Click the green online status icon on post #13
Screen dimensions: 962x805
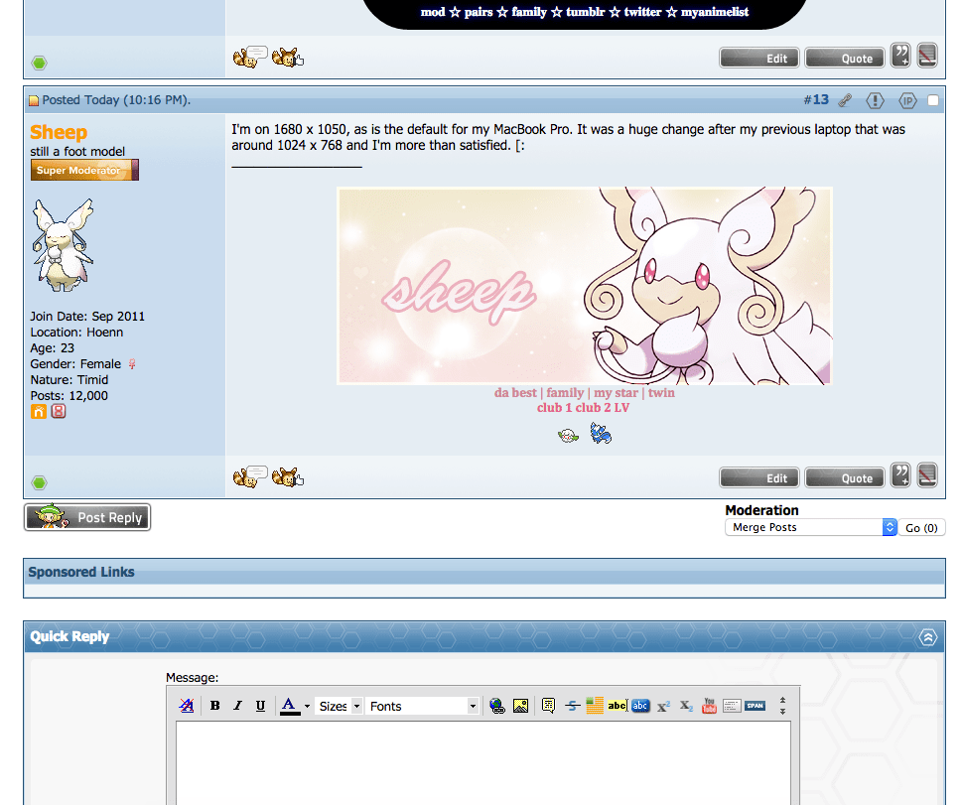tap(40, 482)
